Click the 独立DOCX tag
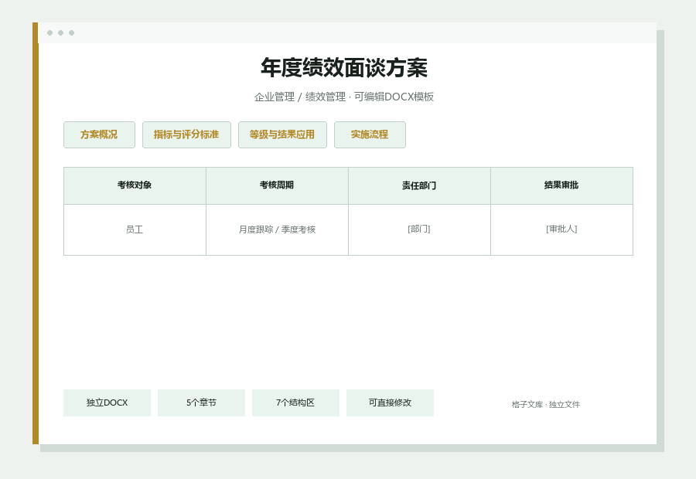Screen dimensions: 696x479 click(x=107, y=403)
